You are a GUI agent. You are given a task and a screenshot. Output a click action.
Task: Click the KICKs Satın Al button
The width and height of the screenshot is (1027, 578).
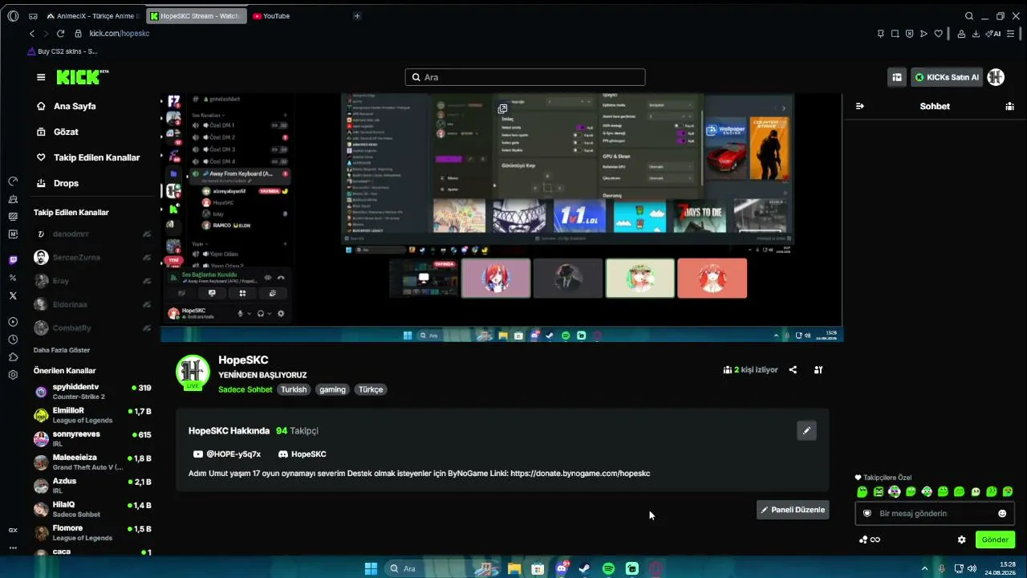coord(946,77)
